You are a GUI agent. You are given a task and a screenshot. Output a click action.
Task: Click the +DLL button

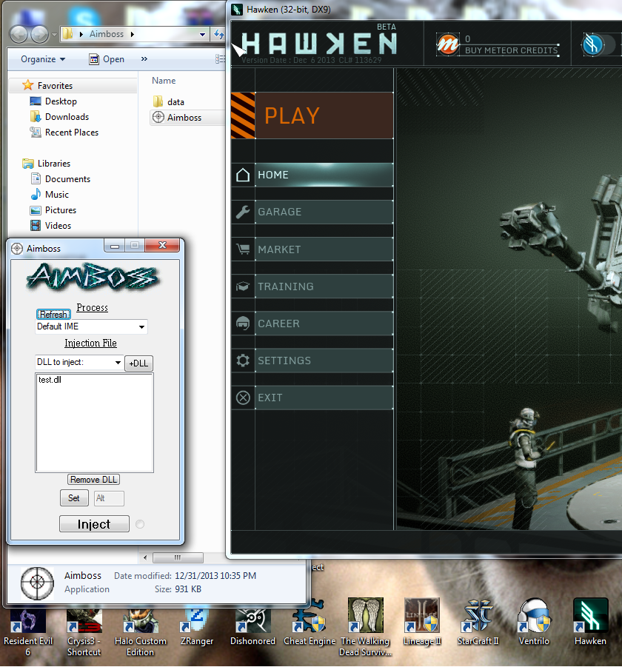138,363
